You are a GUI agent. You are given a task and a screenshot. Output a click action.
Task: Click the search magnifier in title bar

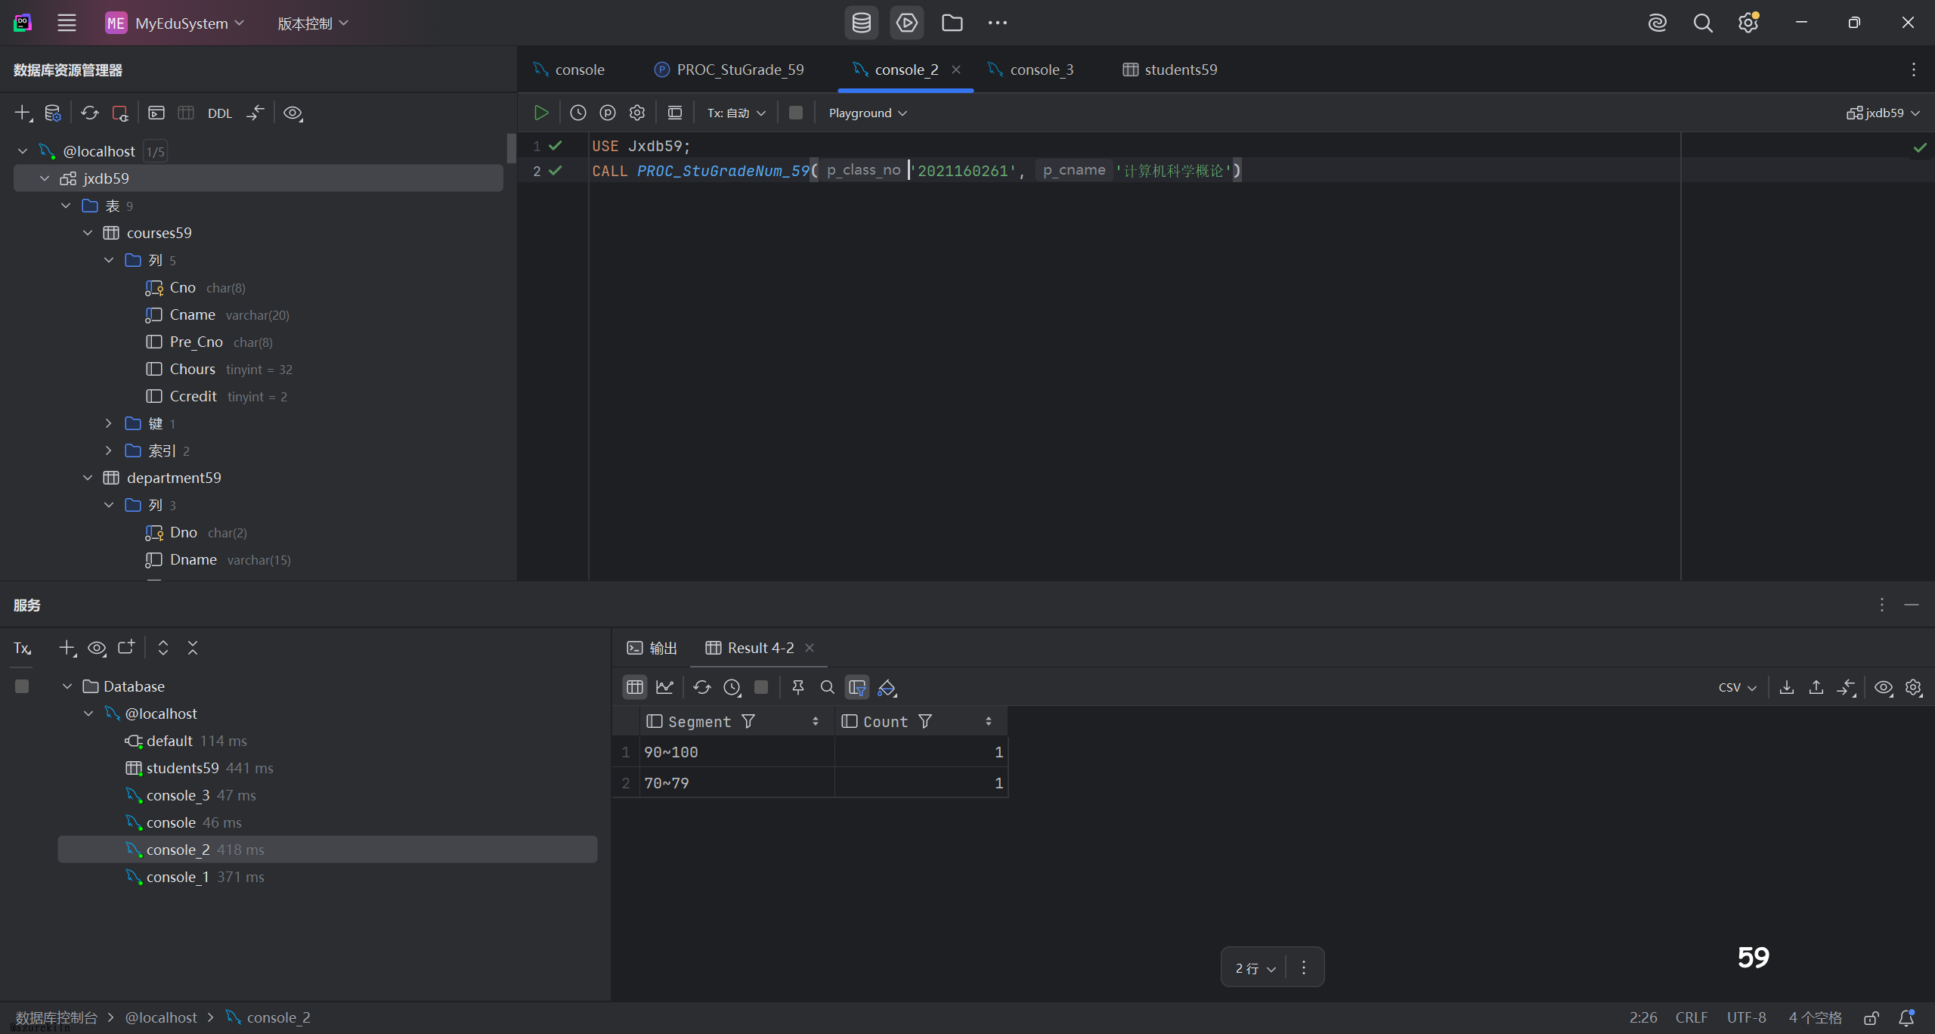(x=1702, y=23)
